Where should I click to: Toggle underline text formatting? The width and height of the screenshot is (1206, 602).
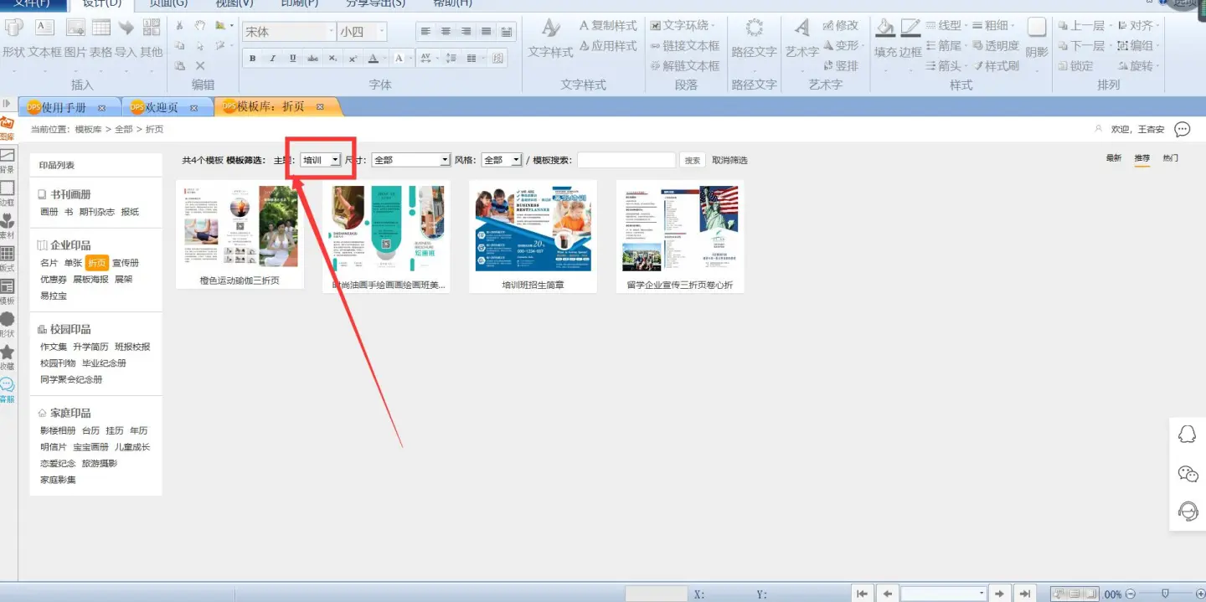pyautogui.click(x=292, y=59)
